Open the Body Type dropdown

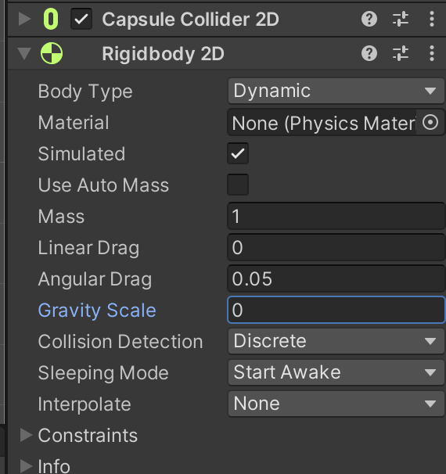coord(336,91)
